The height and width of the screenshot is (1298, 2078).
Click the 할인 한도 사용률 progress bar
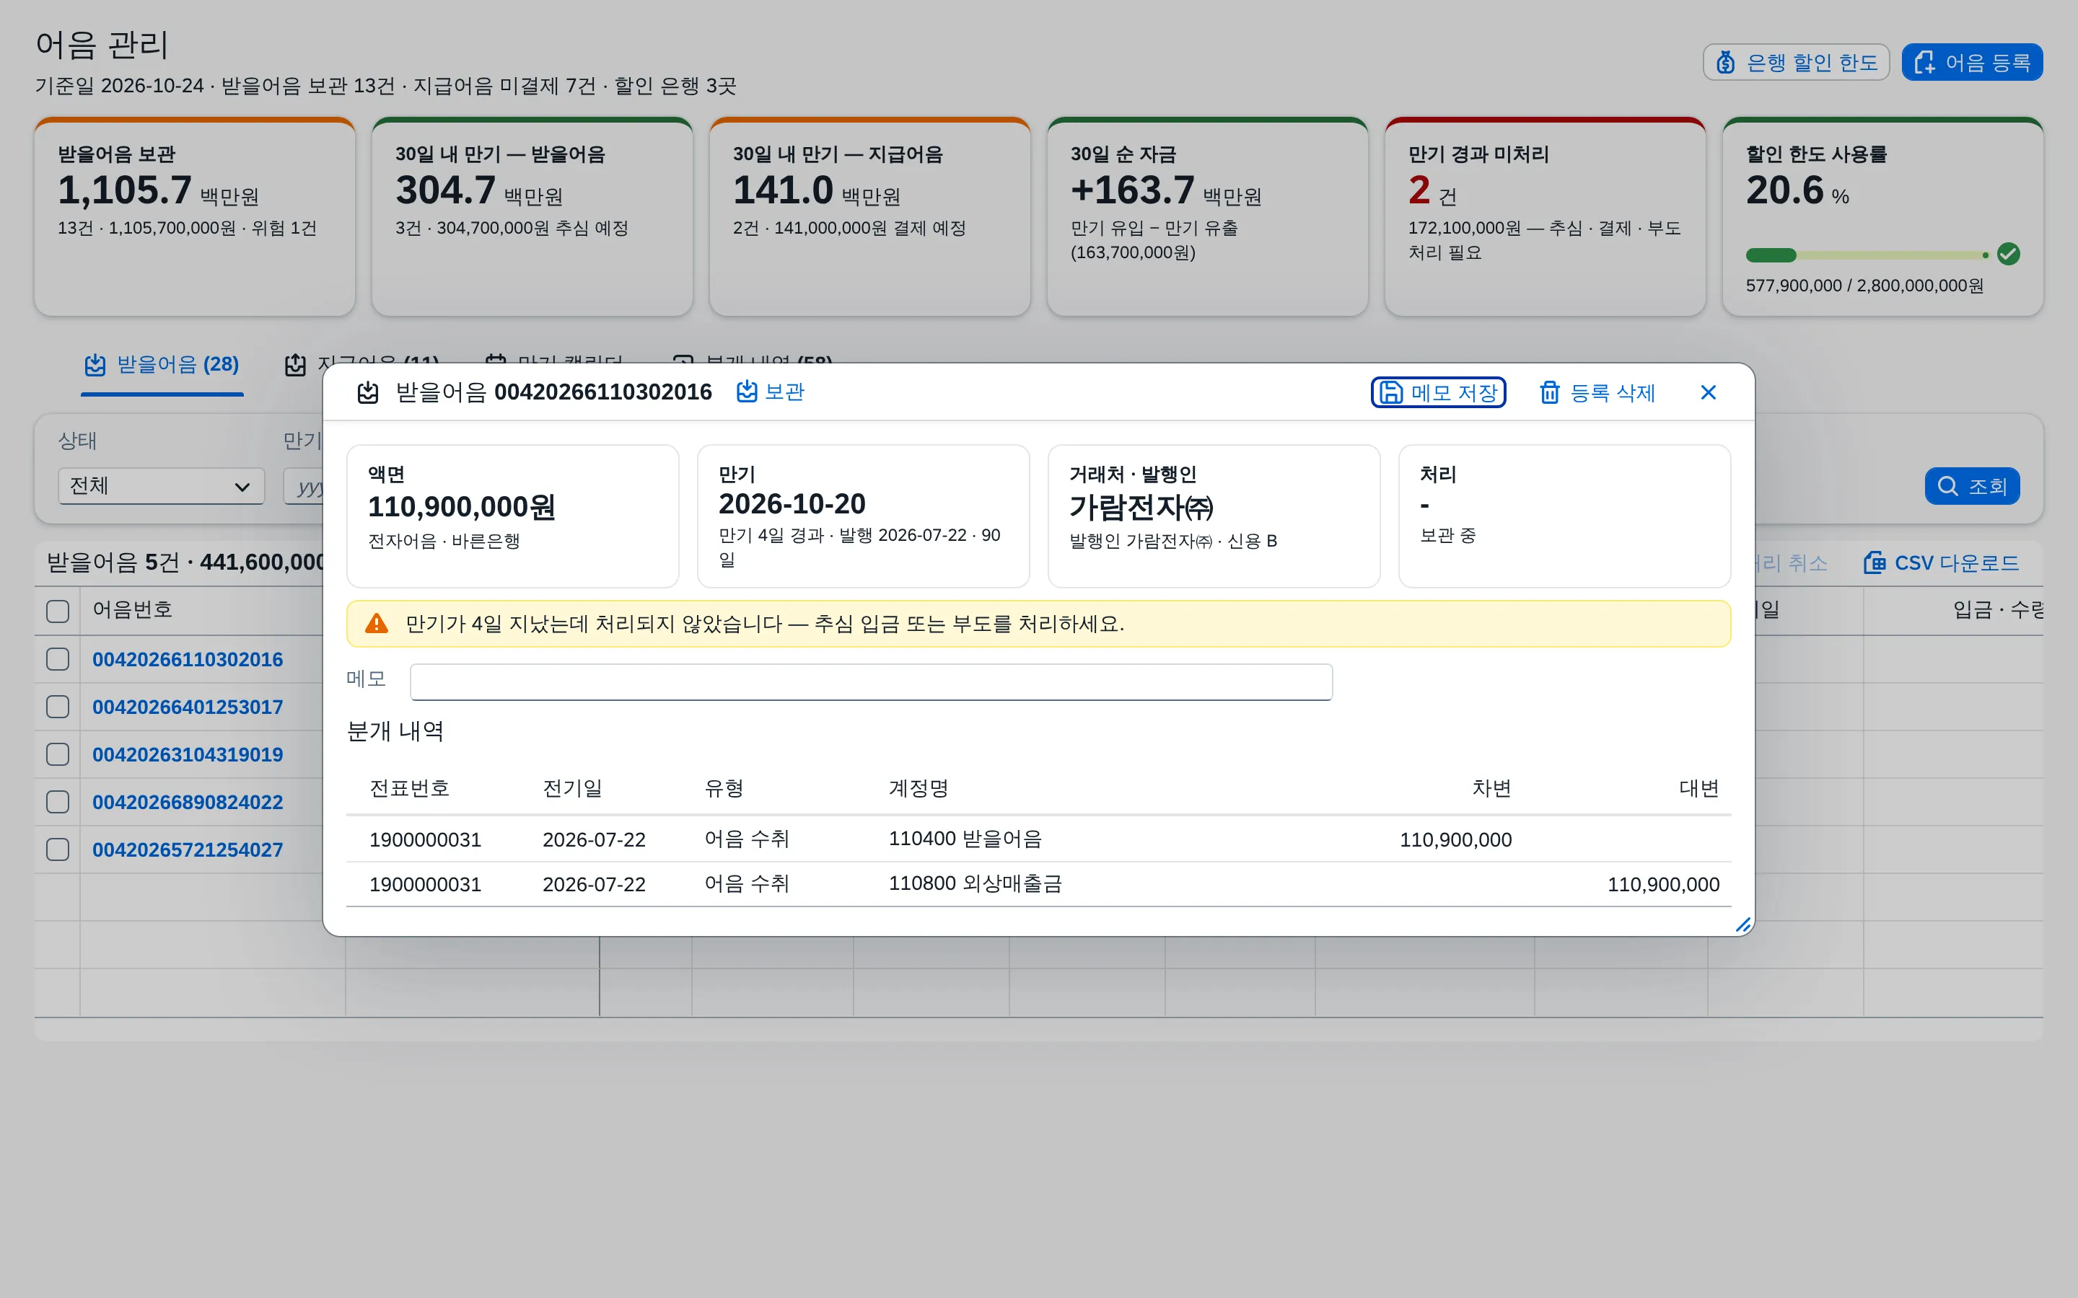(1867, 255)
